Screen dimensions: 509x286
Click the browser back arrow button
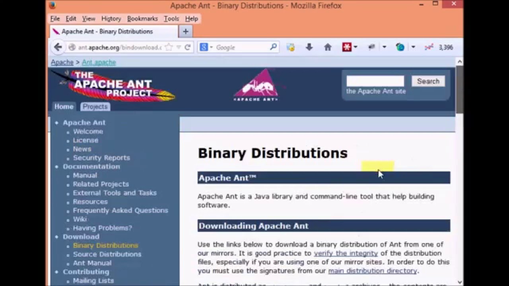pos(58,47)
